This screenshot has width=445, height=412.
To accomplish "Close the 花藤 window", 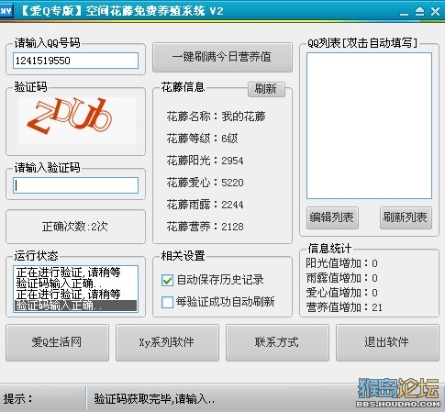I will 435,12.
